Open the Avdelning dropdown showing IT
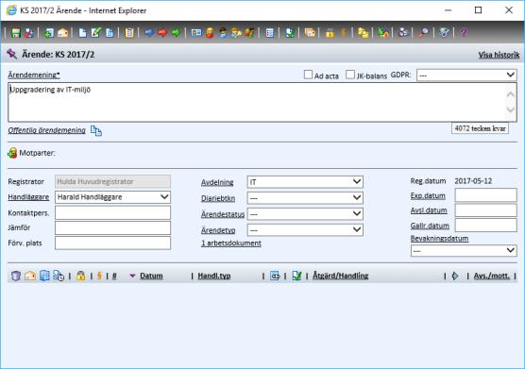 point(305,182)
